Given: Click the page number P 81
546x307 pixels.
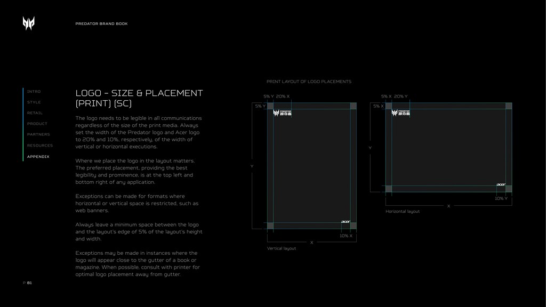Looking at the screenshot, I should [x=27, y=283].
